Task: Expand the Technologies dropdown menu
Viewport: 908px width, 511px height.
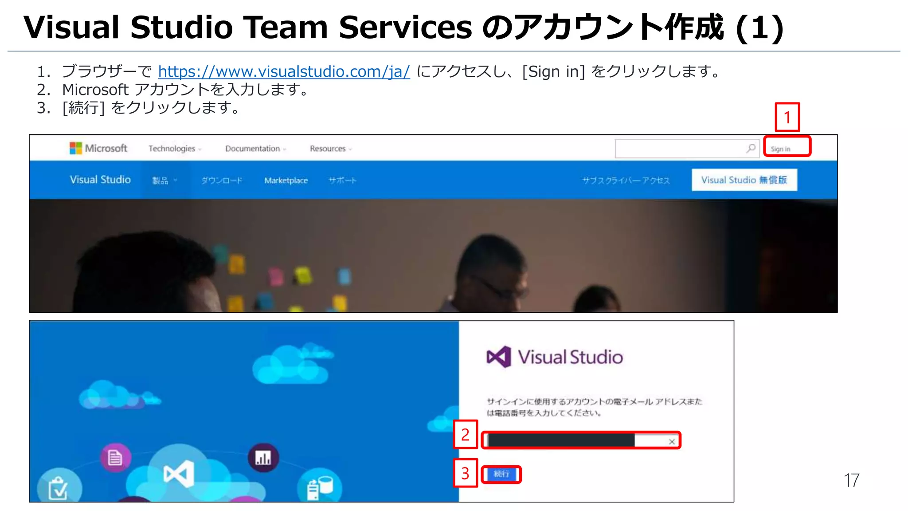Action: click(175, 149)
